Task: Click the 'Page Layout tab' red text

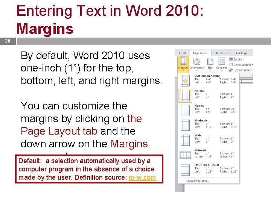Action: pyautogui.click(x=59, y=131)
